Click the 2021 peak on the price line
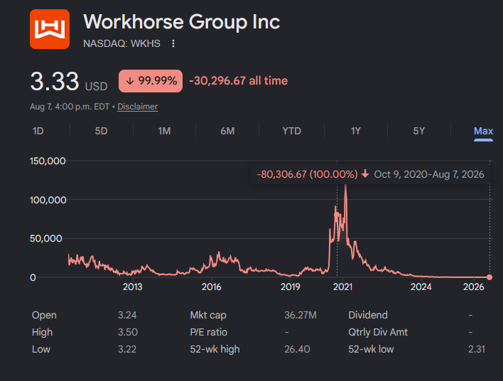 [x=345, y=186]
